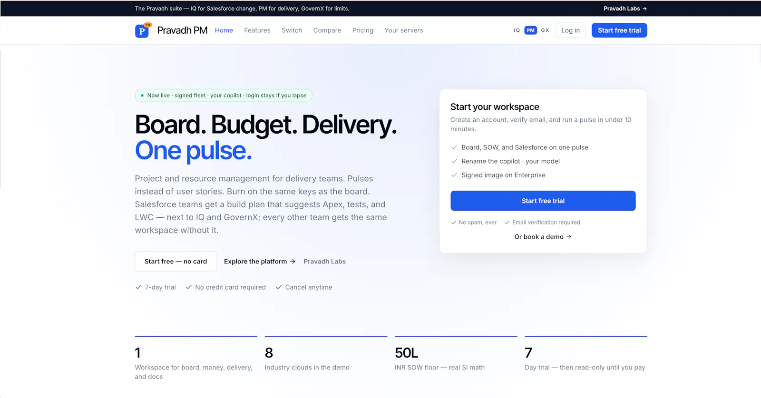This screenshot has height=398, width=761.
Task: Click the Log in button
Action: (x=571, y=30)
